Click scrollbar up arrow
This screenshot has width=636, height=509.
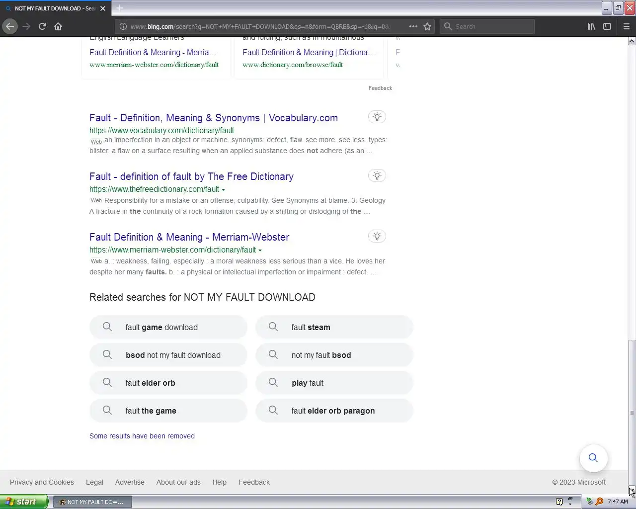pos(632,41)
